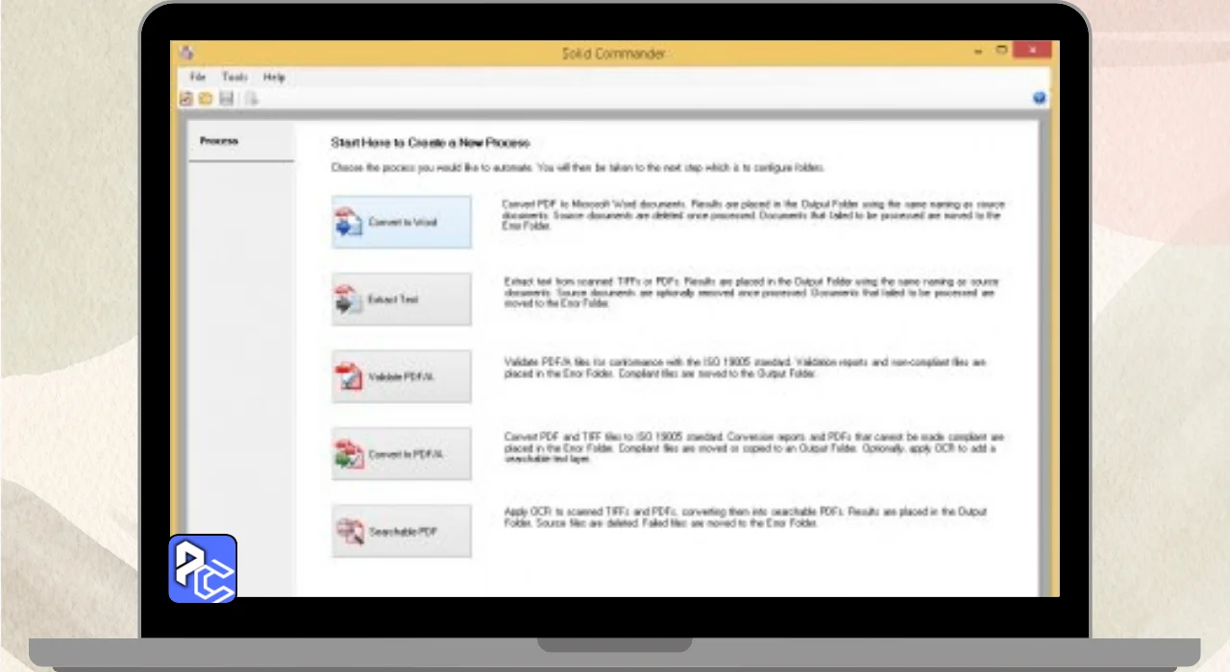Open the Tools menu
Viewport: 1230px width, 672px height.
click(x=234, y=77)
